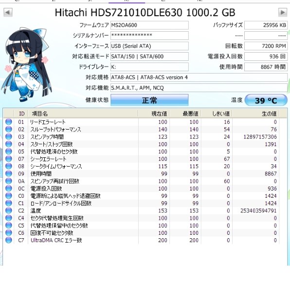Image resolution: width=290 pixels, height=284 pixels.
Task: Select the ATA8-ACS version 4 standard field
Action: coord(199,77)
